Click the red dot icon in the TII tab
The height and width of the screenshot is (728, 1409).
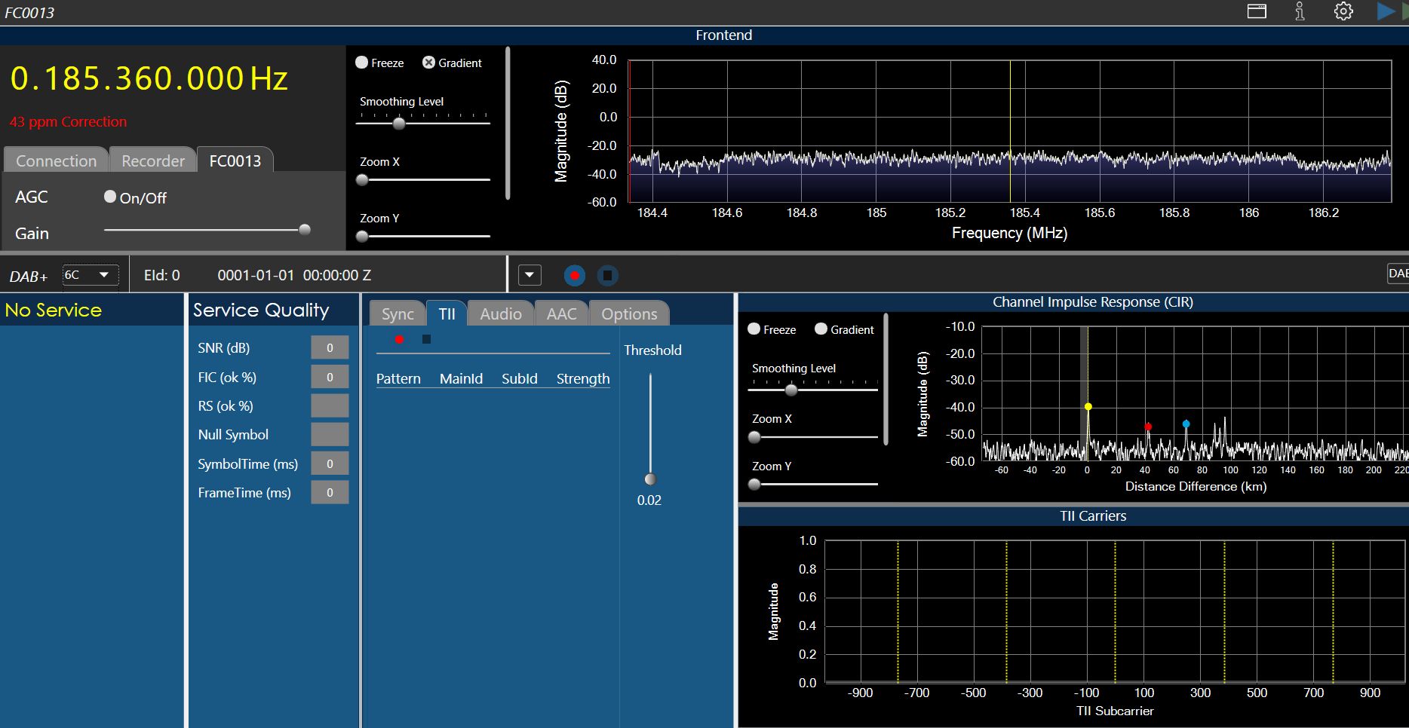pos(399,339)
